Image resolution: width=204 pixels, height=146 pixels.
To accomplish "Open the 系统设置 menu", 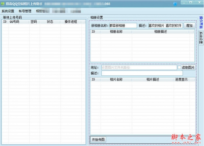I will (x=8, y=11).
